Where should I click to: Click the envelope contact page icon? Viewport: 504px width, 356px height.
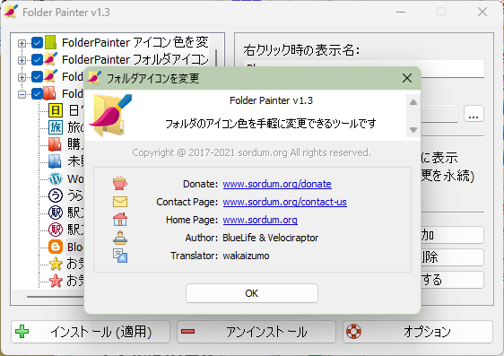120,202
